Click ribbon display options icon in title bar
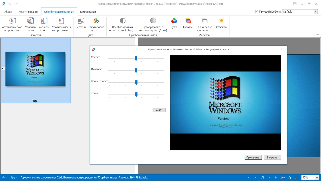 295,4
